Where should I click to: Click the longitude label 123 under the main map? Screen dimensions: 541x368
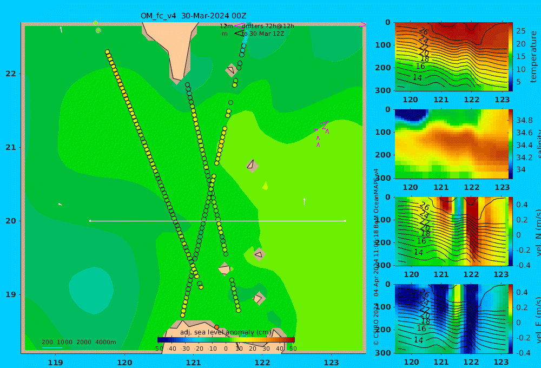point(331,363)
